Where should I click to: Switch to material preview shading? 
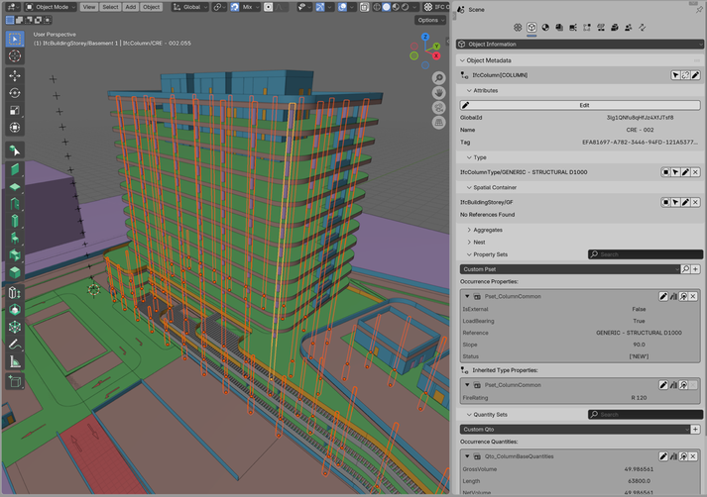click(396, 7)
